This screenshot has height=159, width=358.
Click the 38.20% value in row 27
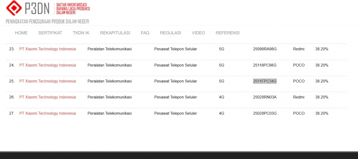pyautogui.click(x=322, y=113)
